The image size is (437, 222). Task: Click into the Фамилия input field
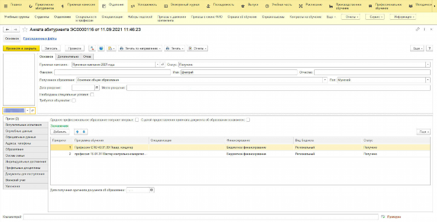pyautogui.click(x=112, y=72)
